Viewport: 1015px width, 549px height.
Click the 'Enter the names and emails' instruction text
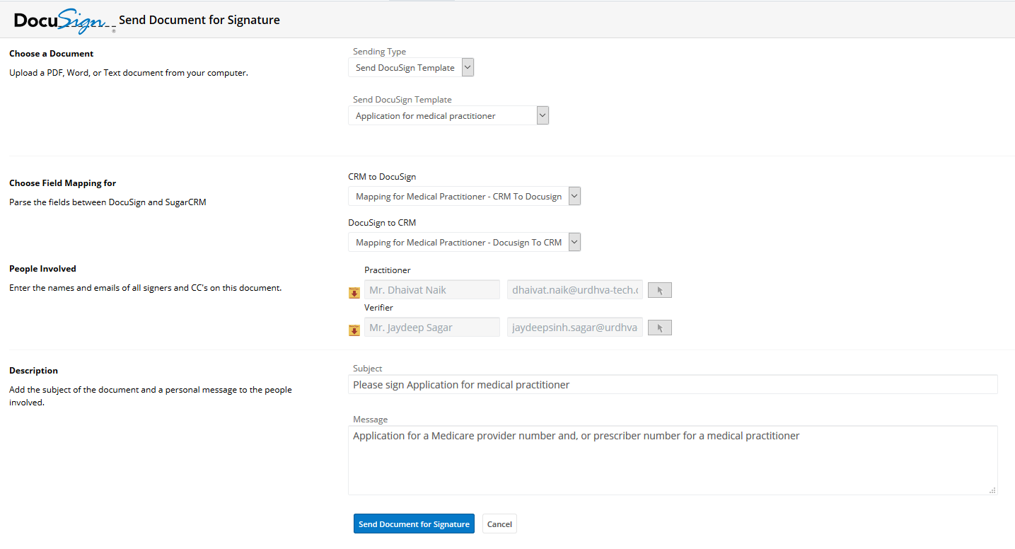(x=146, y=288)
